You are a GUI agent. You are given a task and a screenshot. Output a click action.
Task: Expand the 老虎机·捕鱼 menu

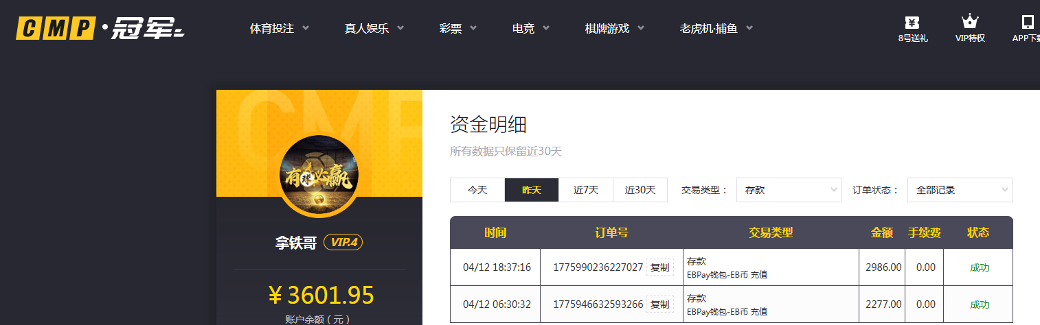(716, 29)
